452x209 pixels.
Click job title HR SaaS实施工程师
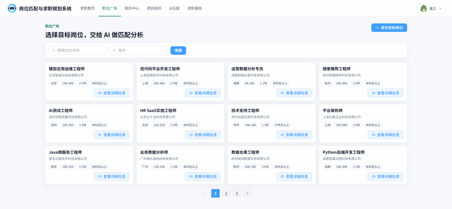coord(158,111)
